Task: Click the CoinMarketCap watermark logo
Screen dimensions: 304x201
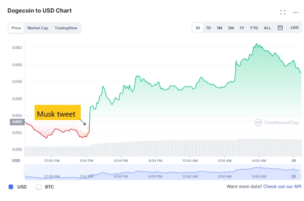Action: pos(277,122)
